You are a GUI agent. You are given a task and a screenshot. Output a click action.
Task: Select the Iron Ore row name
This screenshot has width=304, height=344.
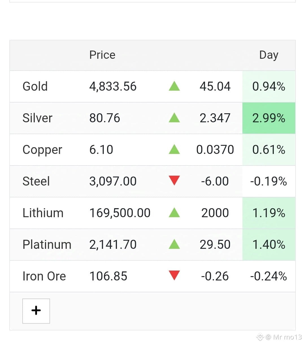pos(44,276)
